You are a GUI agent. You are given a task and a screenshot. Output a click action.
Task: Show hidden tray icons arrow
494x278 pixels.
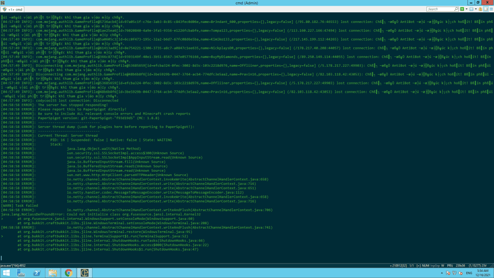pyautogui.click(x=442, y=273)
